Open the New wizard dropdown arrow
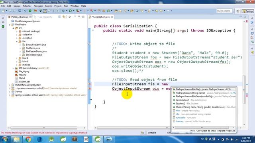Image resolution: width=255 pixels, height=143 pixels. click(6, 11)
